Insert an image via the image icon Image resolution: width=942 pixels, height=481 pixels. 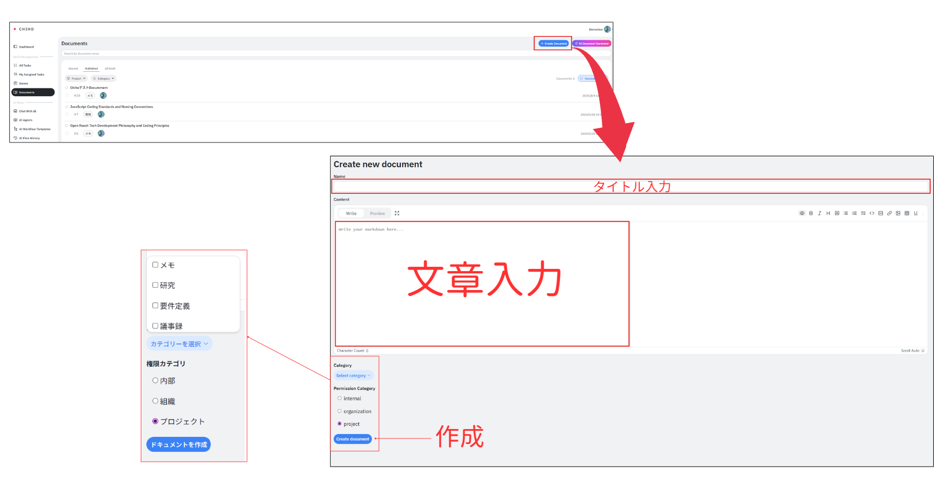898,213
